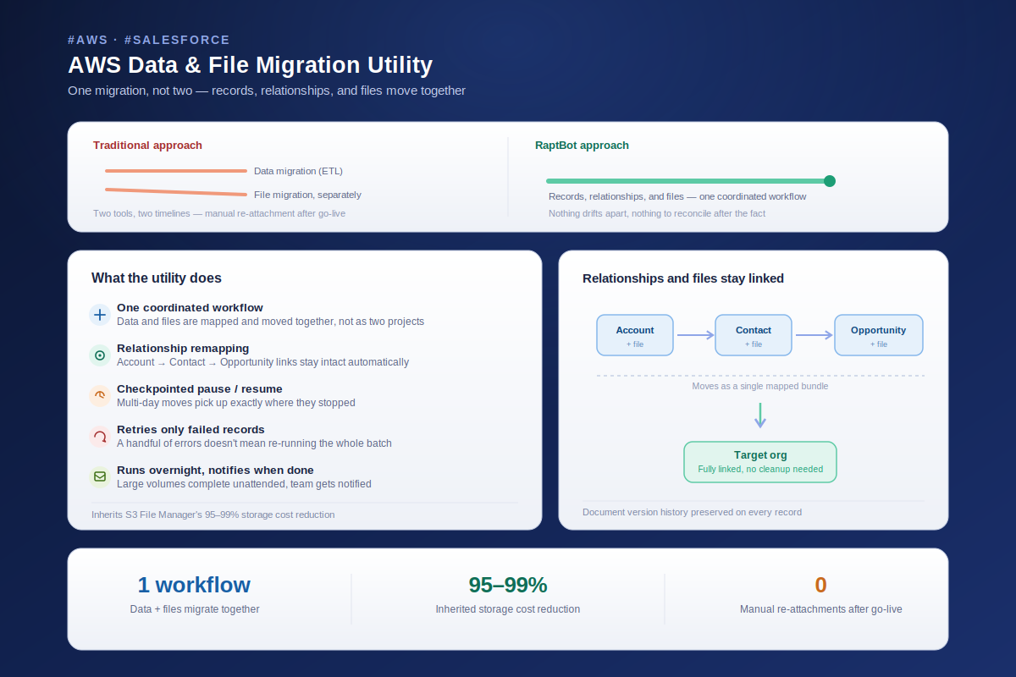Click the 'Relationship remapping' feature title
Image resolution: width=1016 pixels, height=677 pixels.
183,349
